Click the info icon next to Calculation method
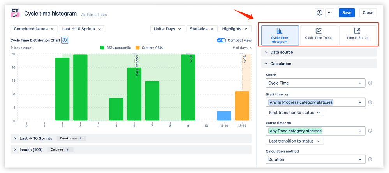389x173 pixels. tap(370, 159)
